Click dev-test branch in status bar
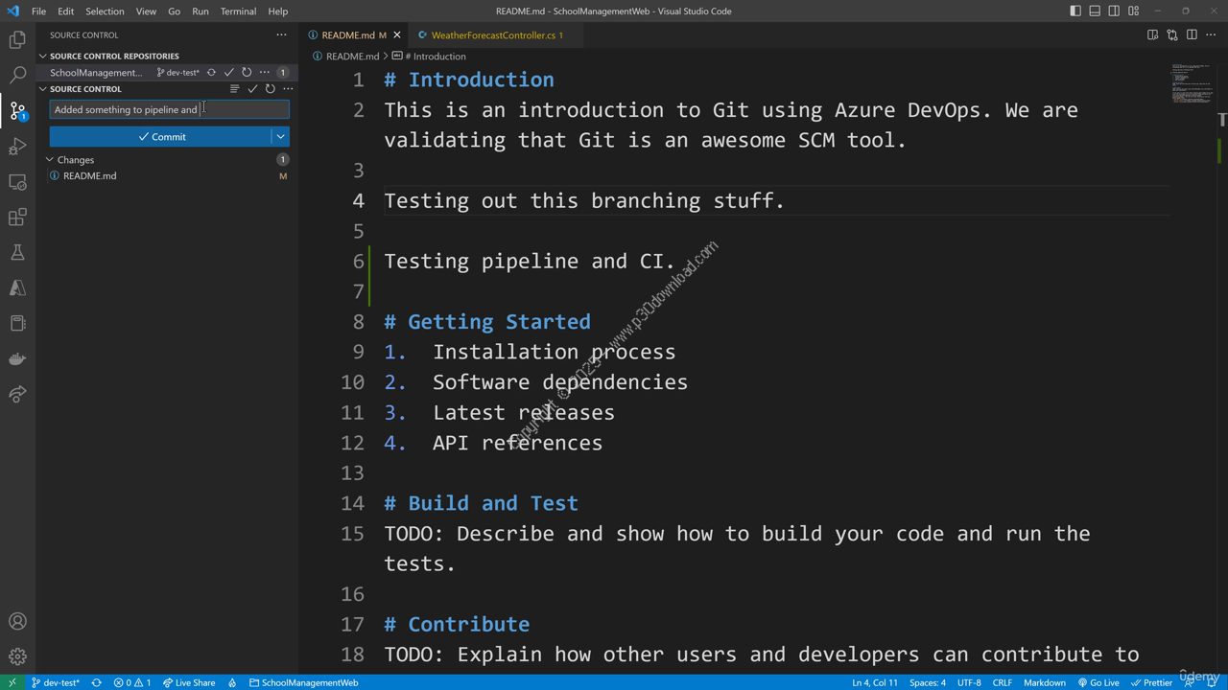 pyautogui.click(x=55, y=682)
